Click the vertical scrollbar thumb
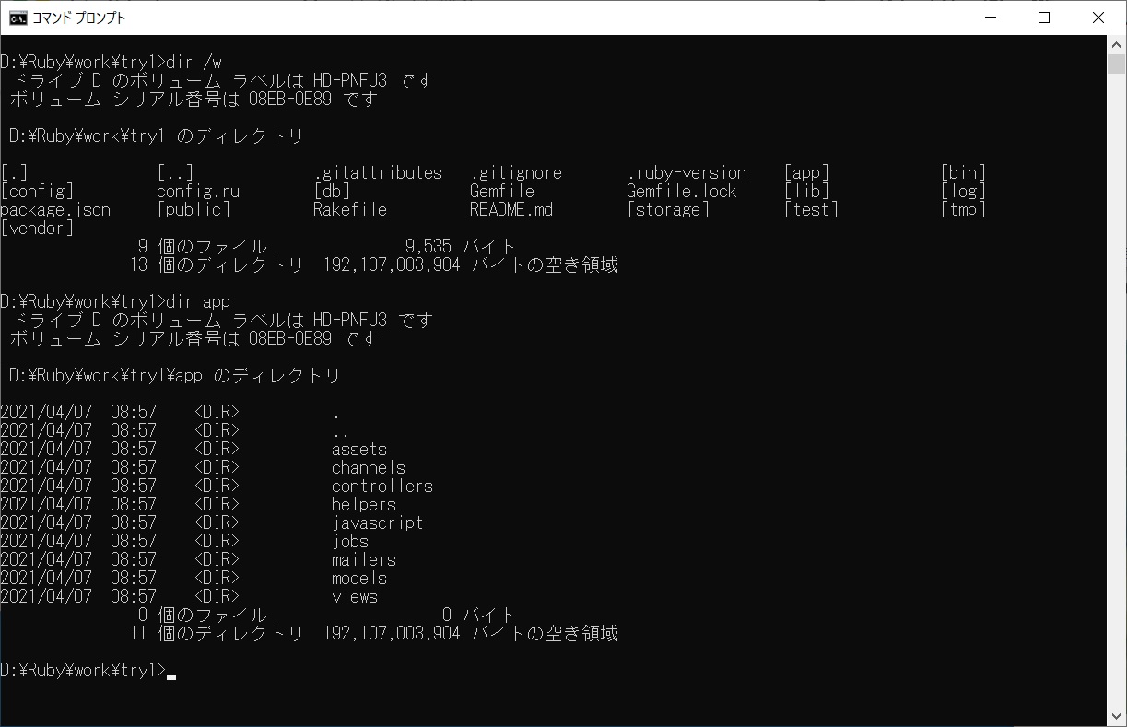The image size is (1127, 727). [x=1116, y=64]
